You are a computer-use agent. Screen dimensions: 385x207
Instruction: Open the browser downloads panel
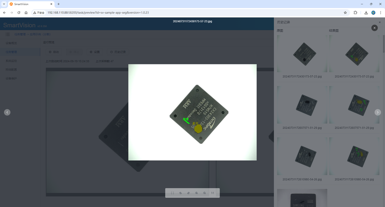pos(366,13)
